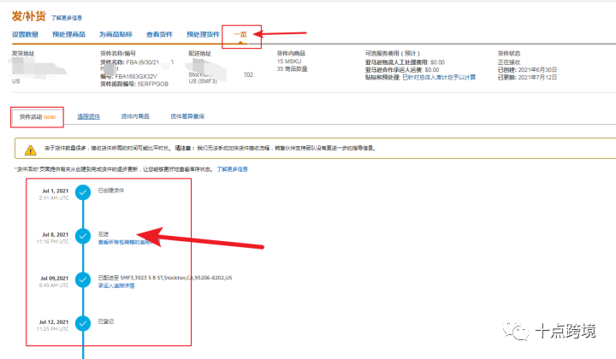The image size is (616, 359).
Task: Open the 查看货件 workflow step
Action: tap(159, 34)
